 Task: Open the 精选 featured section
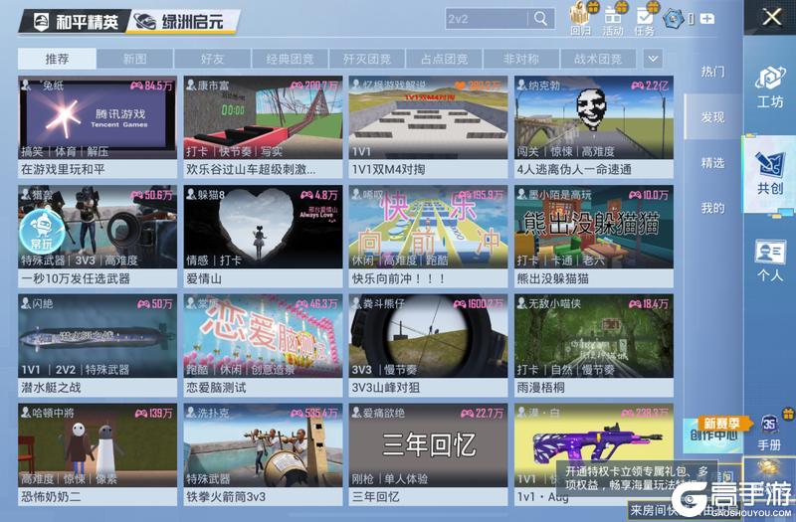pos(712,163)
